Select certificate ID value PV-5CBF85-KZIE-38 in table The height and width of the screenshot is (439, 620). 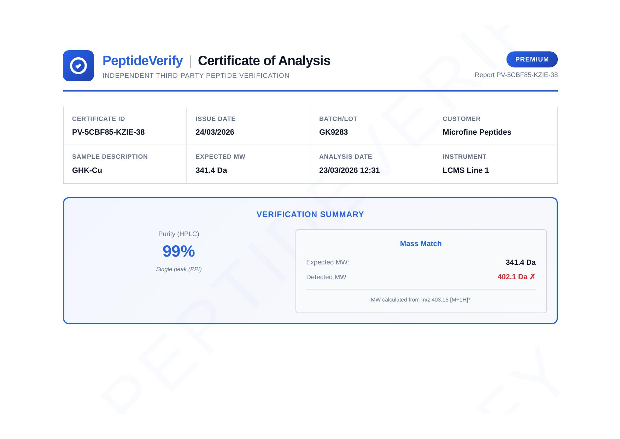[108, 132]
